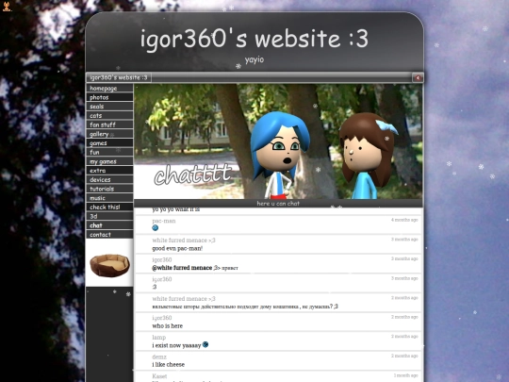The width and height of the screenshot is (509, 382).
Task: Click '1 month ago' timestamp on Kasset message
Action: (x=405, y=375)
